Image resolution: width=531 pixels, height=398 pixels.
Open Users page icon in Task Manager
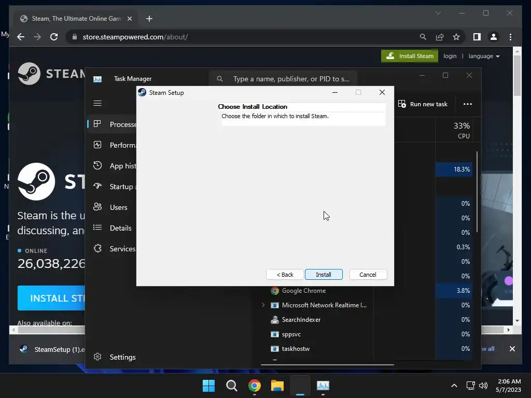[x=97, y=207]
